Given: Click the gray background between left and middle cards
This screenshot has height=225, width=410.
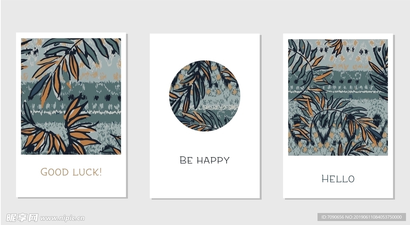Looking at the screenshot, I should (138, 115).
